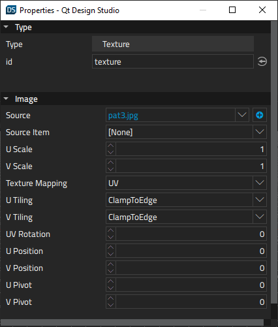Open the Texture Mapping dropdown
This screenshot has width=278, height=327.
[260, 183]
